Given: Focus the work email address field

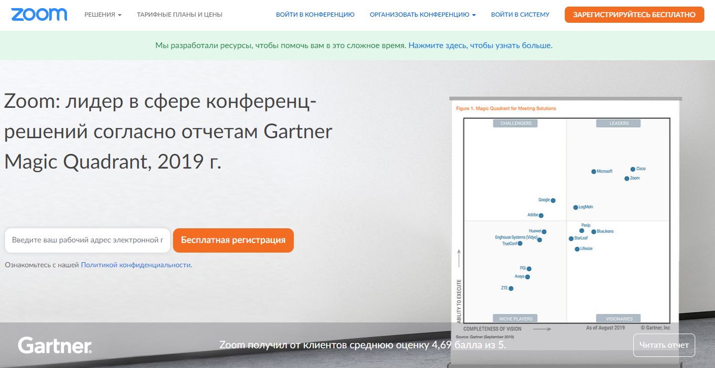Looking at the screenshot, I should tap(87, 240).
